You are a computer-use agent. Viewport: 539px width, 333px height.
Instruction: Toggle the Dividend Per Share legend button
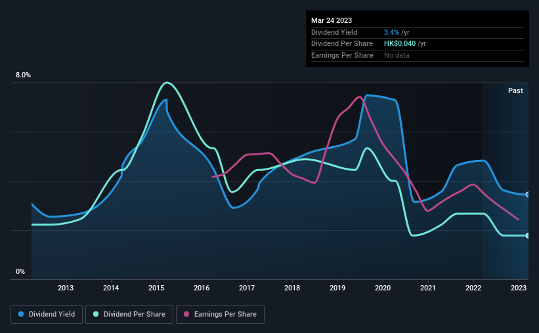click(x=129, y=315)
